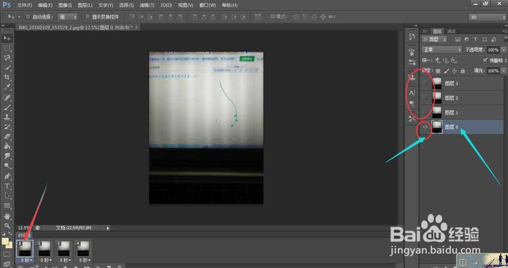Activate the Hand tool
Screen dimensions: 508x268
(7, 216)
